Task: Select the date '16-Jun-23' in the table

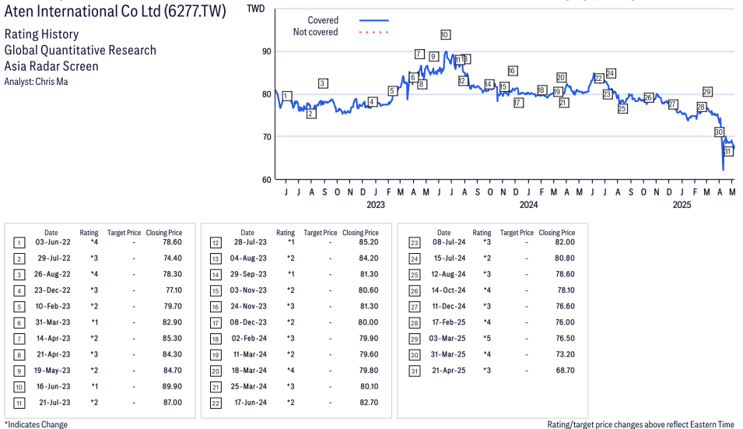Action: [54, 386]
